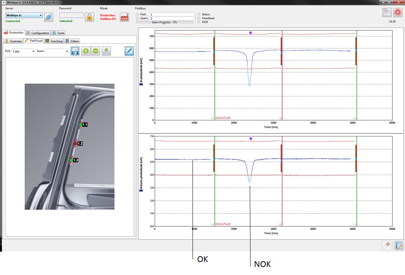This screenshot has width=405, height=275.
Task: Open the Videos tab
Action: click(x=72, y=41)
